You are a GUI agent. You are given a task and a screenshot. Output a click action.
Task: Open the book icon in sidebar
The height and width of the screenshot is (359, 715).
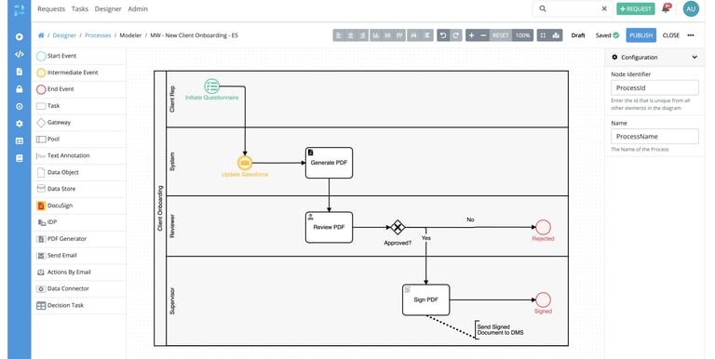(x=20, y=158)
